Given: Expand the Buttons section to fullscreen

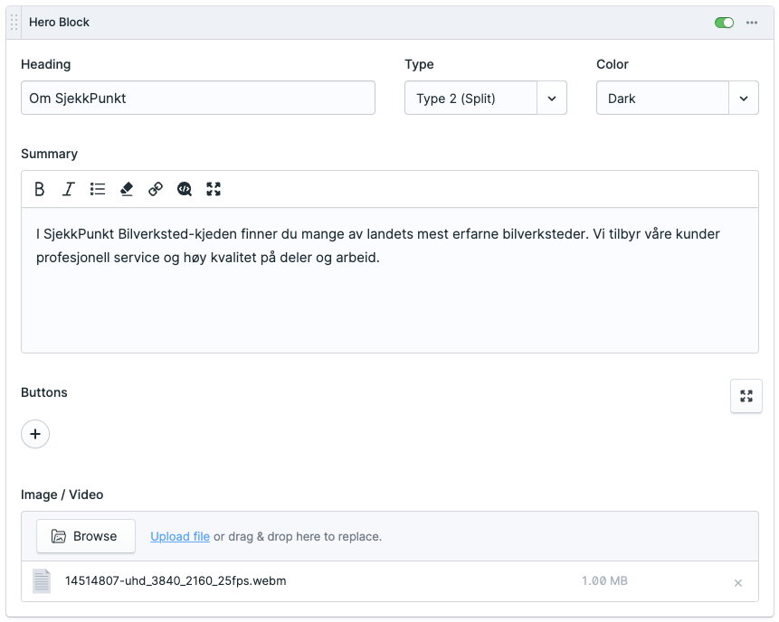Looking at the screenshot, I should click(x=746, y=396).
